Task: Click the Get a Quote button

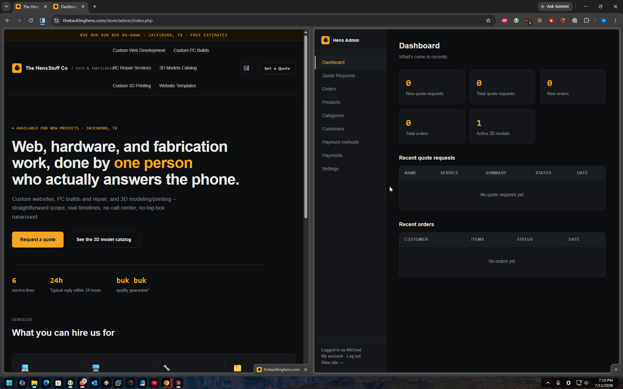Action: pyautogui.click(x=277, y=68)
